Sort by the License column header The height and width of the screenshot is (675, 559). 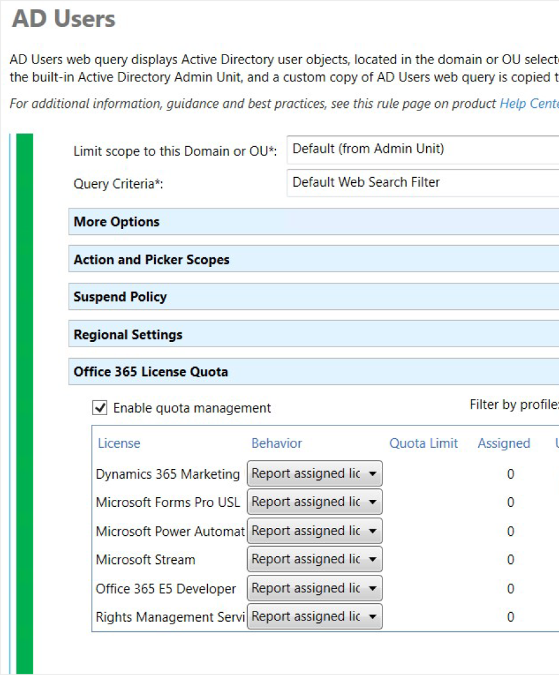click(x=119, y=443)
